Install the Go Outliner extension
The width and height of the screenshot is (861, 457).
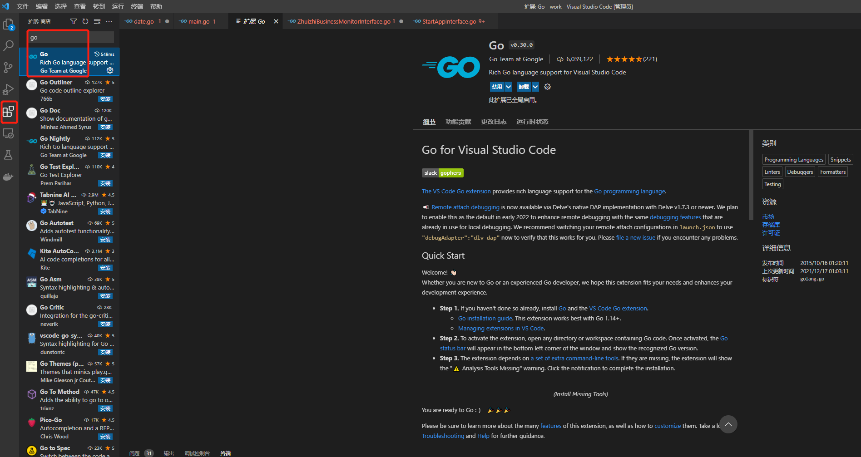105,99
